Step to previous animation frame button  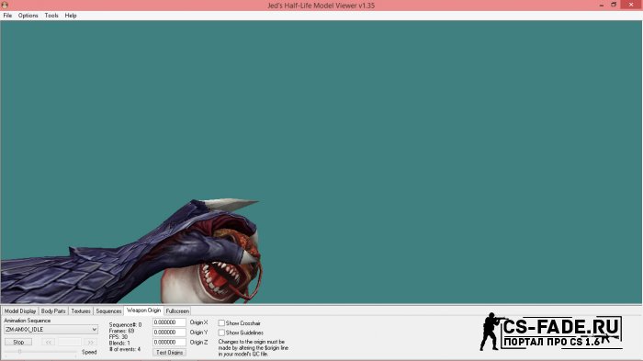click(x=48, y=342)
